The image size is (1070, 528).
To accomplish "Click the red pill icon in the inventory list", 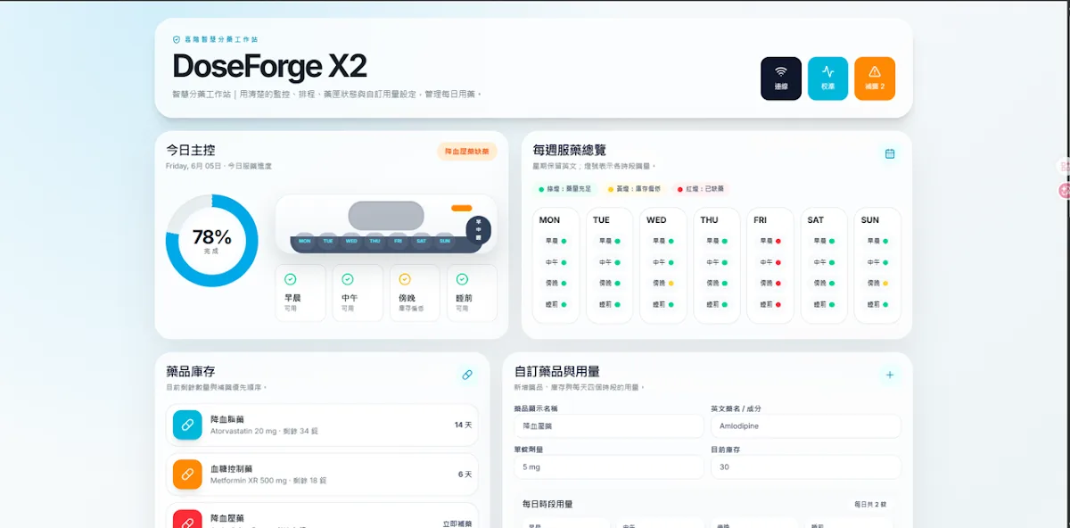I will point(187,520).
